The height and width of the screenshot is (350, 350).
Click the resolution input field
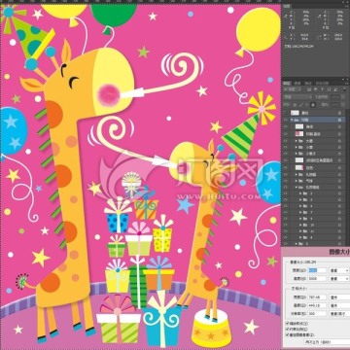[317, 313]
